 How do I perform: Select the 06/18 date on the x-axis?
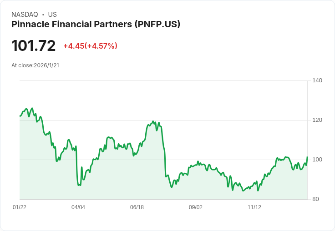click(137, 207)
